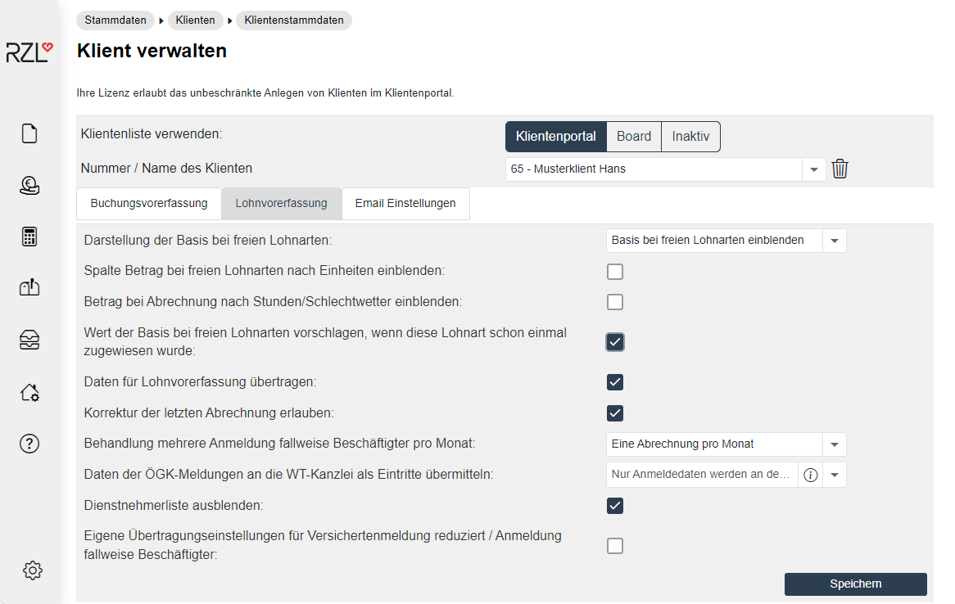Open the mailbox icon in sidebar

click(29, 287)
